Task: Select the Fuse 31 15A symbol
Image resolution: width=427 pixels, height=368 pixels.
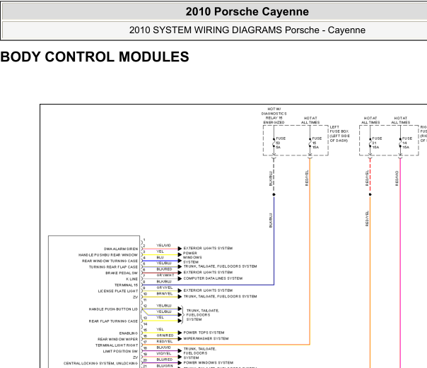Action: point(370,143)
